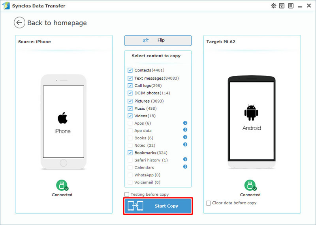Viewport: 316px width, 225px height.
Task: Enable Clear data before copy checkbox
Action: [209, 203]
